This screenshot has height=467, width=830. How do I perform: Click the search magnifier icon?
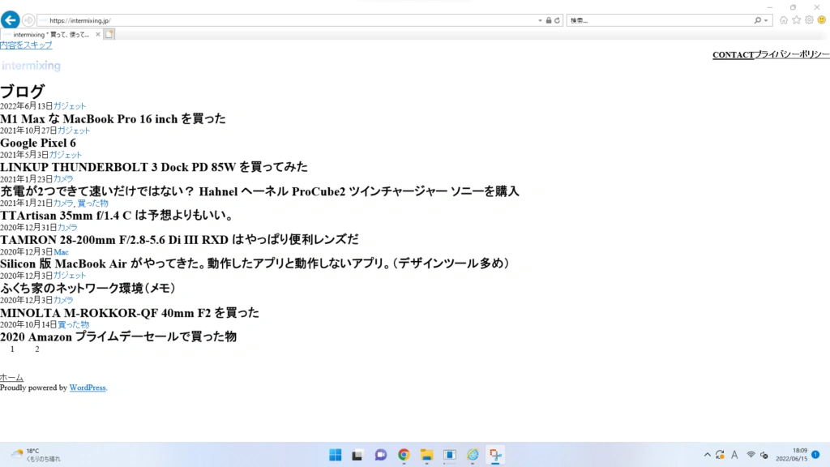pyautogui.click(x=758, y=20)
